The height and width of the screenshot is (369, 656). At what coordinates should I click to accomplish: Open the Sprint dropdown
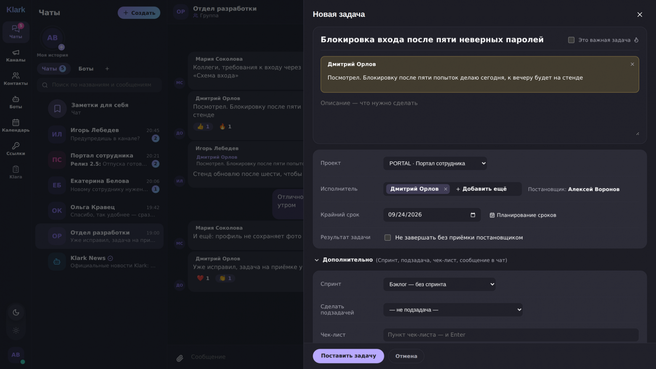pyautogui.click(x=439, y=284)
